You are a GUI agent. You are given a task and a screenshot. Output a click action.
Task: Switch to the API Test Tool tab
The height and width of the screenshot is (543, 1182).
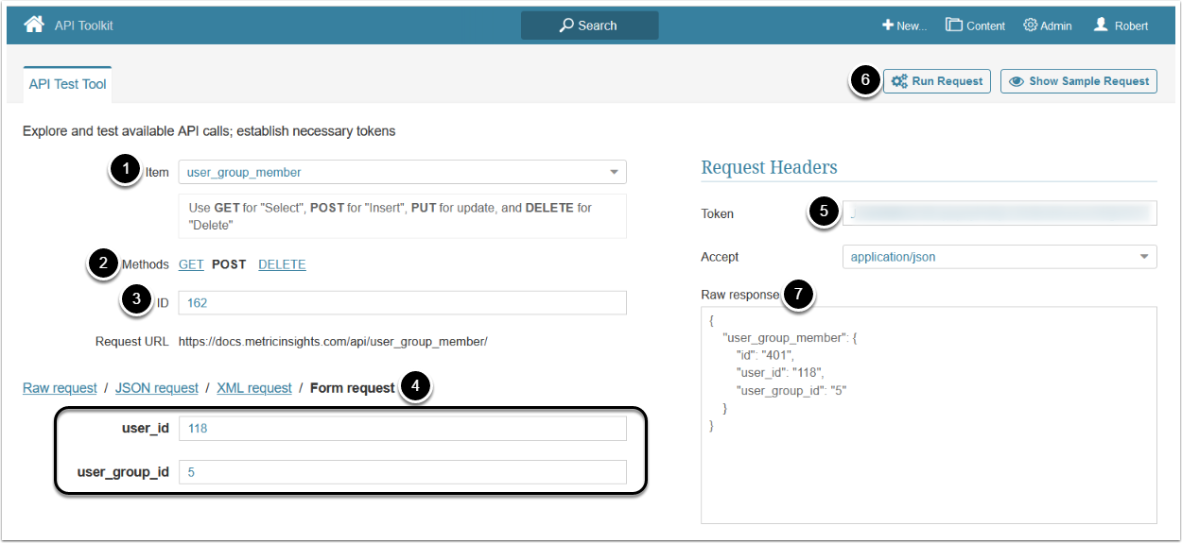(x=68, y=84)
